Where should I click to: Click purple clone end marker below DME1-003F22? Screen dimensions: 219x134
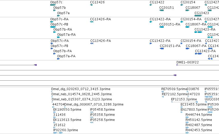(x=175, y=75)
